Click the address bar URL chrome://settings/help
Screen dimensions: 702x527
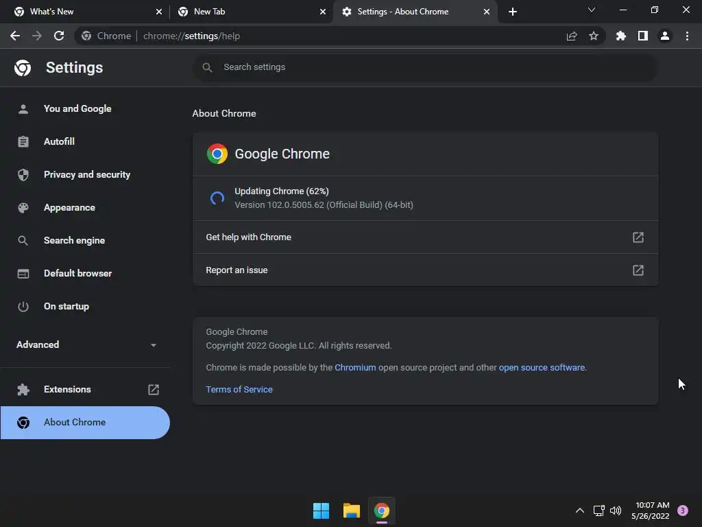tap(192, 36)
